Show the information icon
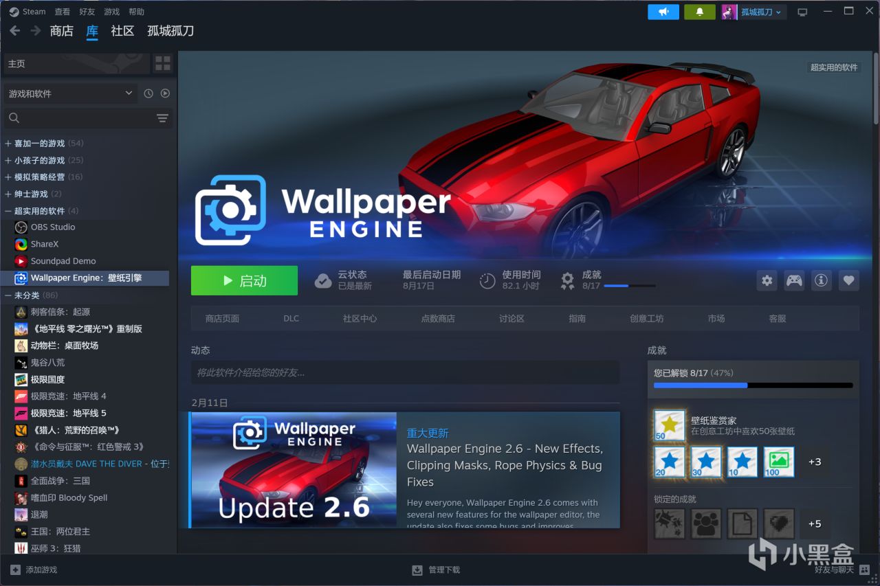 [x=822, y=280]
